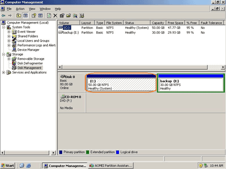Click the Primary partition legend color swatch
Screen dimensions: 226x169
(x=61, y=152)
